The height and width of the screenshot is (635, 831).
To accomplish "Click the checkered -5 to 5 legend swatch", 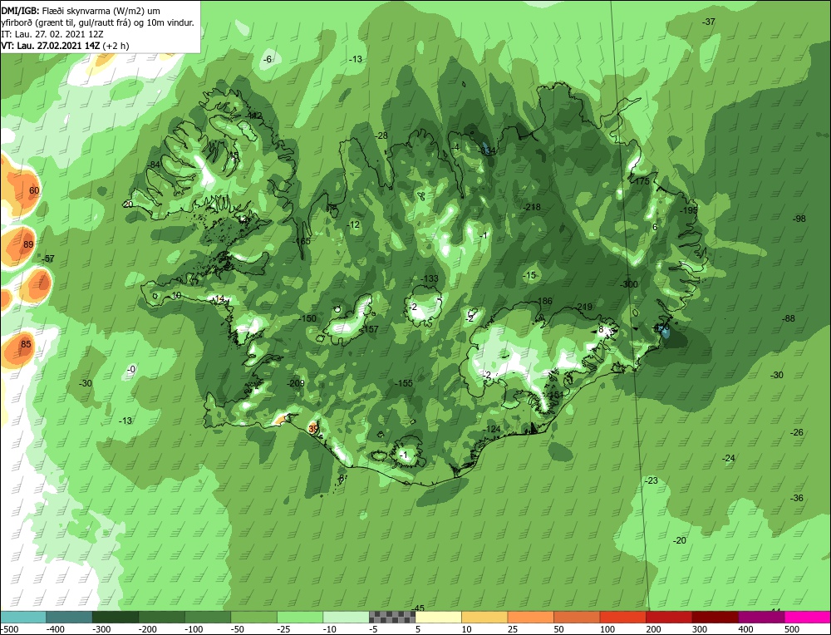I will pos(392,617).
